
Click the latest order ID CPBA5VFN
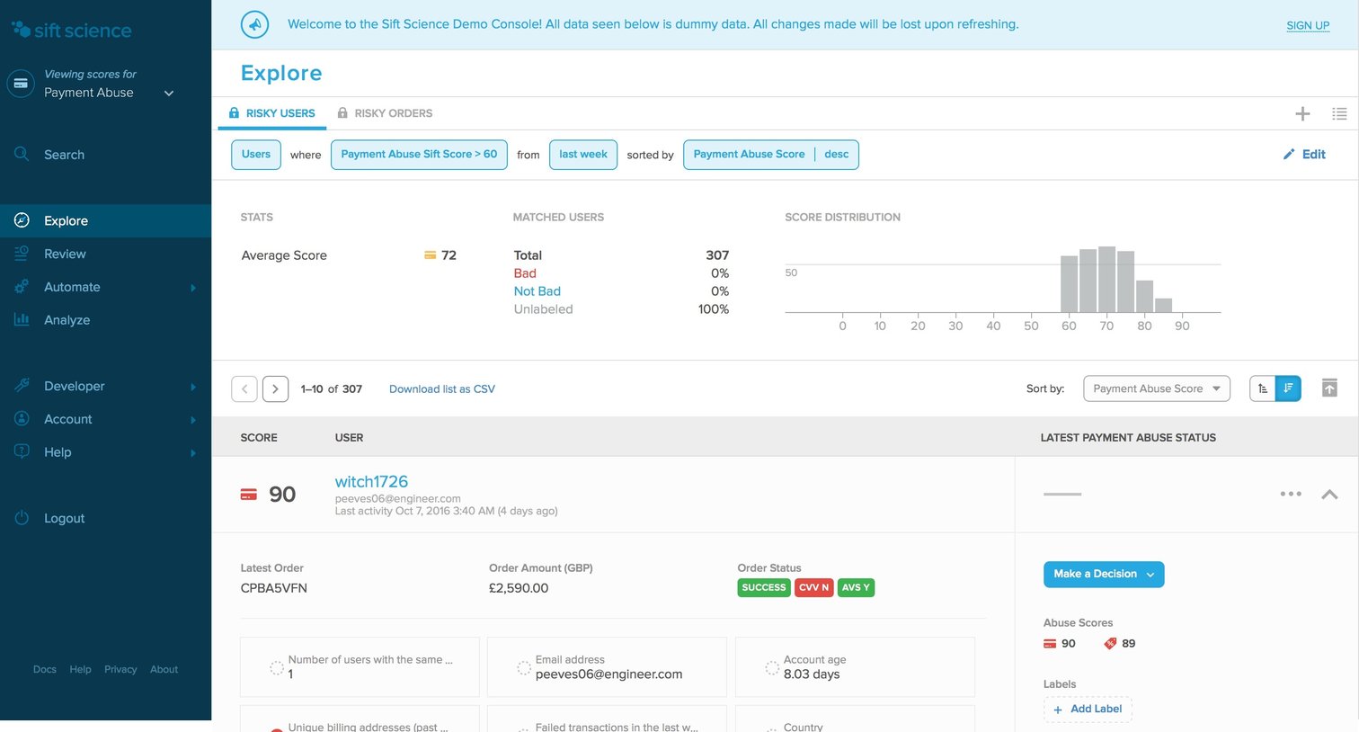(x=274, y=588)
